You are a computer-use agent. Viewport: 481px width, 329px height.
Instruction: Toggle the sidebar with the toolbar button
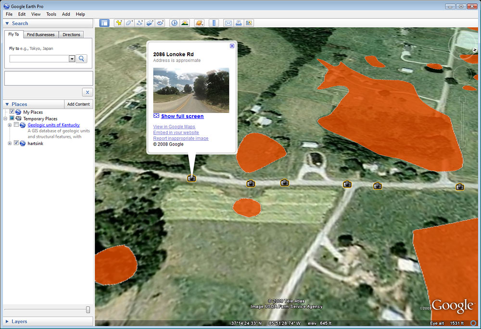(x=104, y=23)
